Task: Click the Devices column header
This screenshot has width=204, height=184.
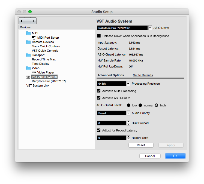Action: (57, 27)
